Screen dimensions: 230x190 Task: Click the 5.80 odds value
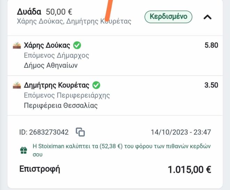click(x=211, y=46)
